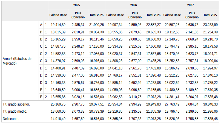Select the cell showing 15.826,93
Image resolution: width=221 pixels, height=123 pixels.
click(172, 119)
